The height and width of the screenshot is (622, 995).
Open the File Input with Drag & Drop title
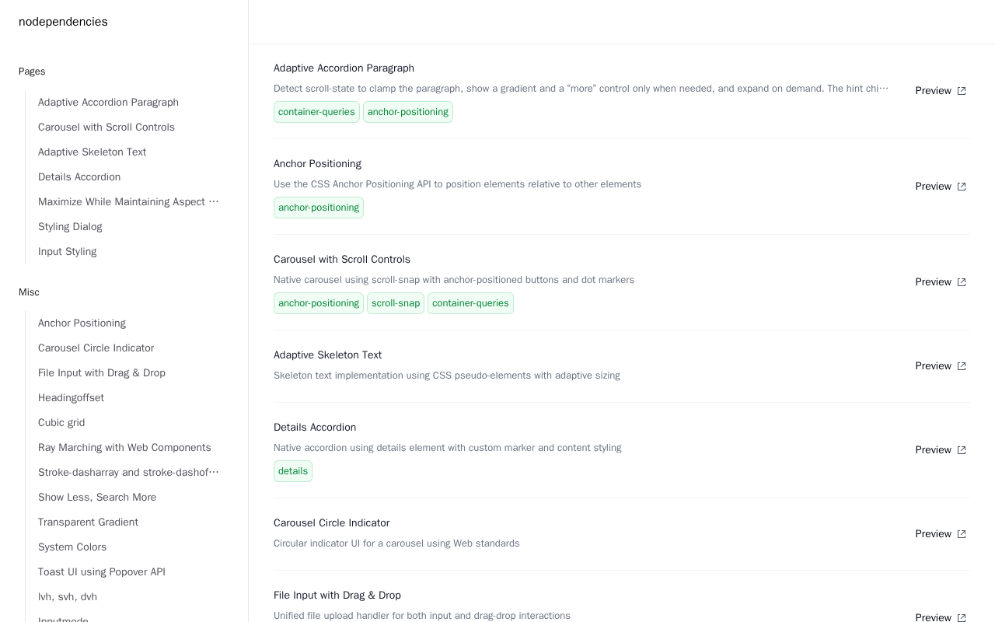337,596
